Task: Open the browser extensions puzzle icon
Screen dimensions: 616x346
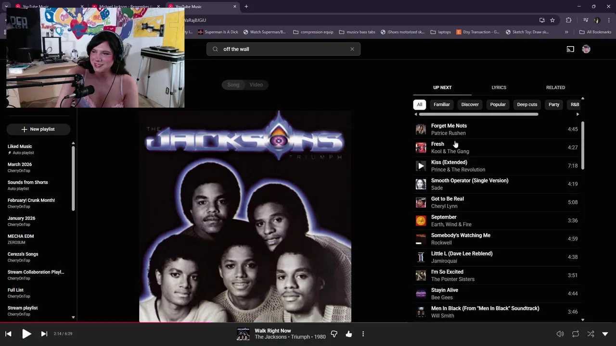Action: pyautogui.click(x=569, y=20)
